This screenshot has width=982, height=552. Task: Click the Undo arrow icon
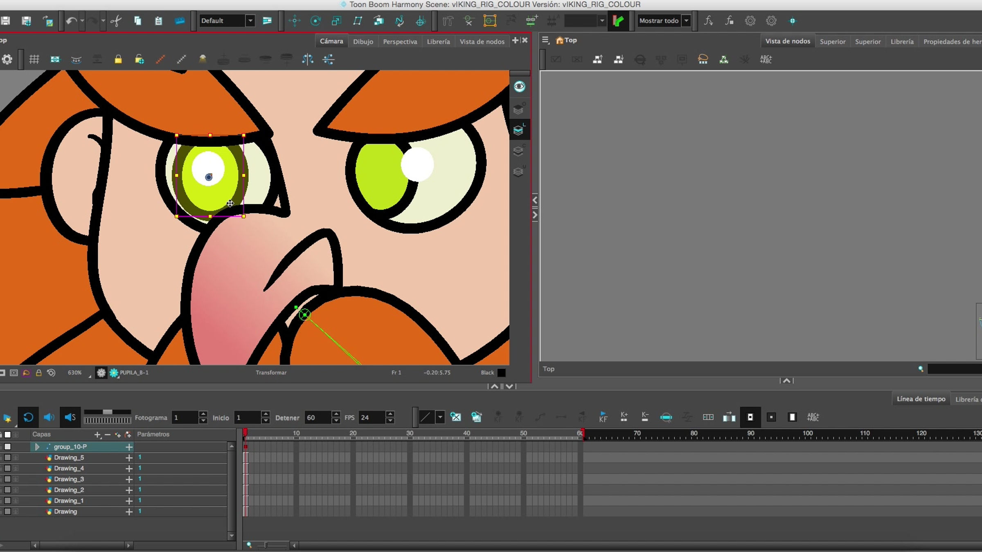pyautogui.click(x=71, y=20)
